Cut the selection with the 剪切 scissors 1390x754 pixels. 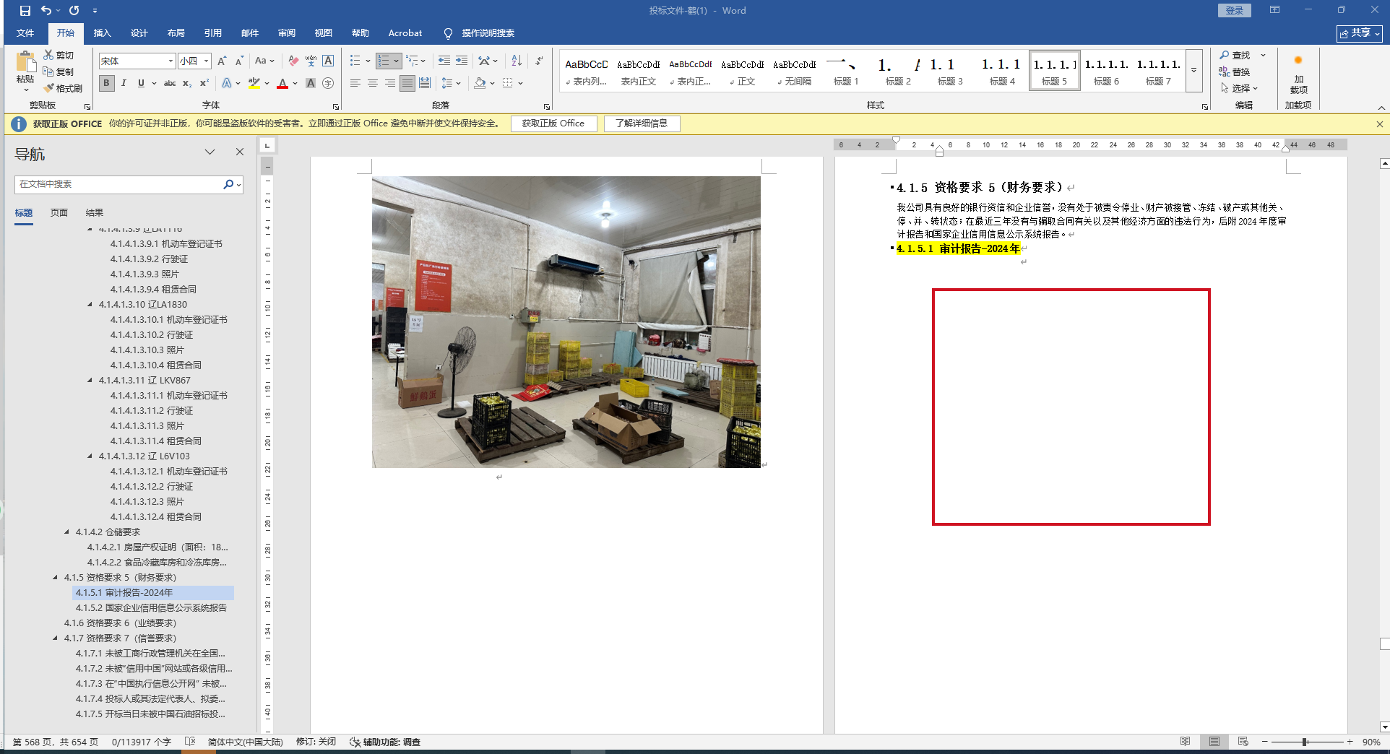point(58,55)
